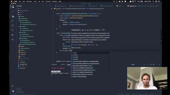Open Run and Debug view
This screenshot has width=170, height=95.
[x=12, y=21]
